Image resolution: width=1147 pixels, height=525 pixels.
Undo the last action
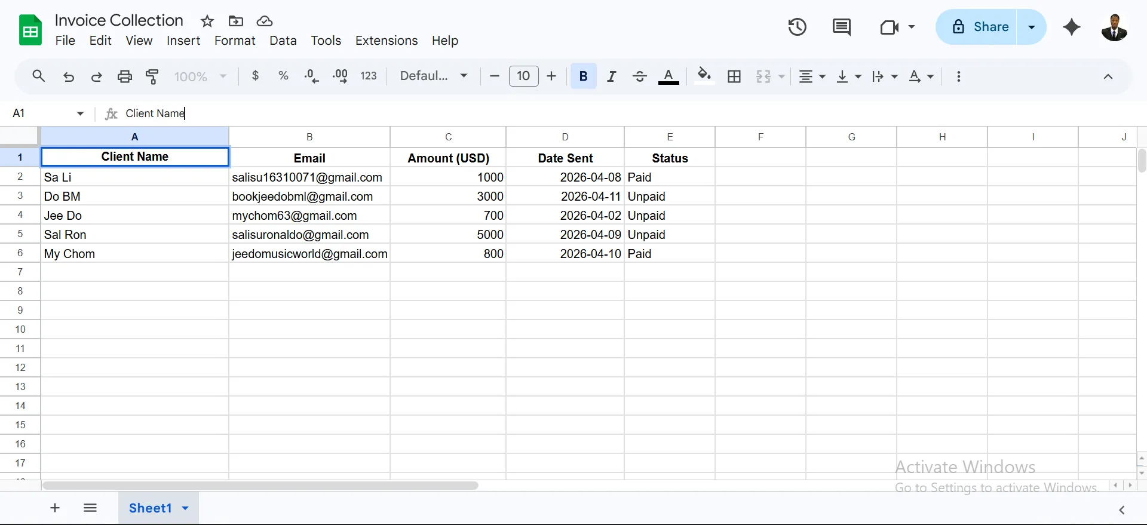click(69, 76)
